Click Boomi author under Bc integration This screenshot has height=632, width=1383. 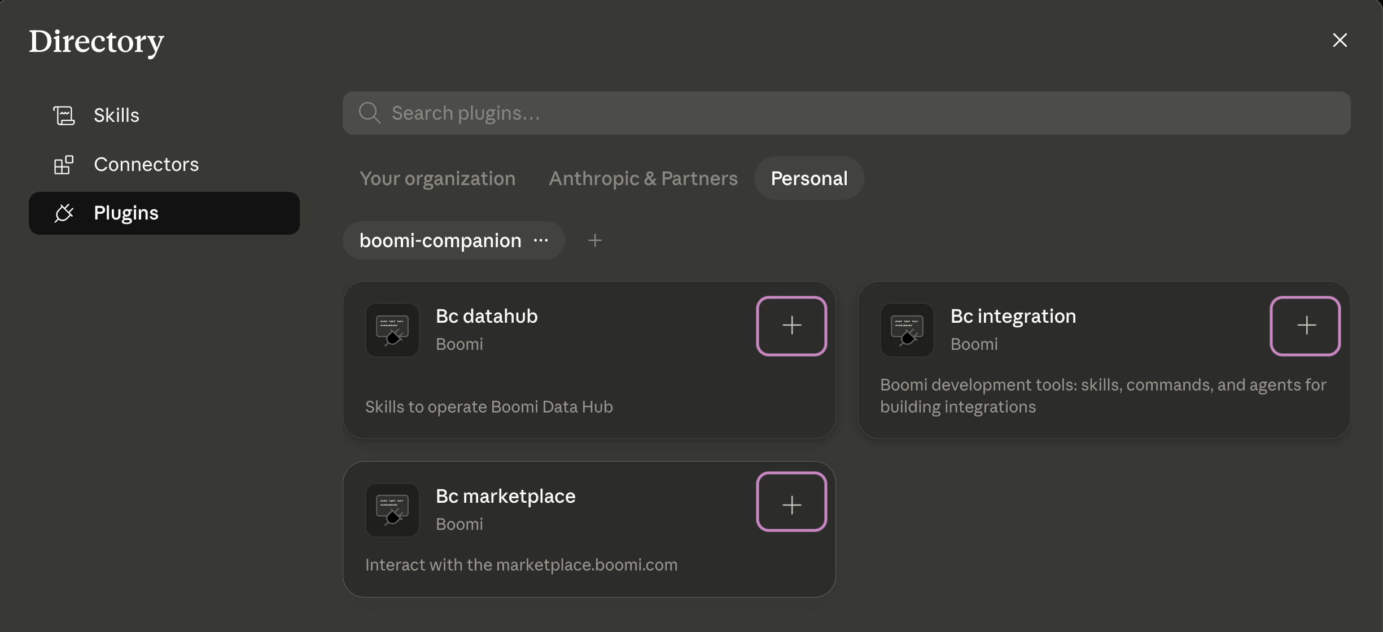(x=974, y=344)
